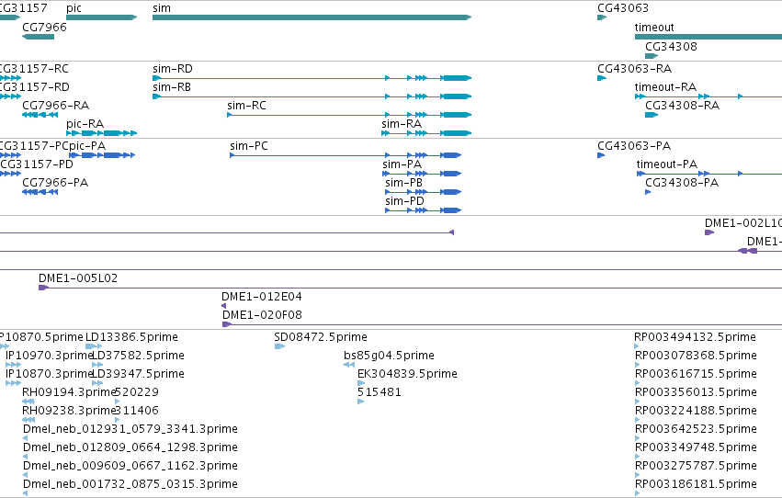Click the timeout-RA transcript
782x498 pixels.
pos(708,96)
